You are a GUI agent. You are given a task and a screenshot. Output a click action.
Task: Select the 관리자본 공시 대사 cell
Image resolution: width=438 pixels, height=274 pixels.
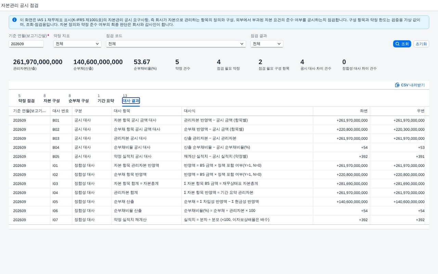click(146, 138)
